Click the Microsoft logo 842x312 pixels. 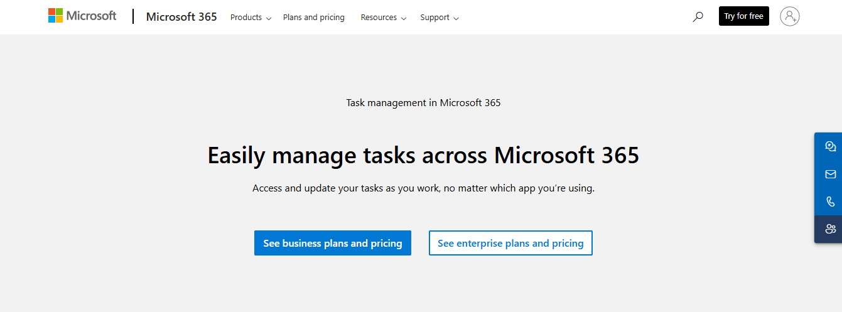pos(82,16)
